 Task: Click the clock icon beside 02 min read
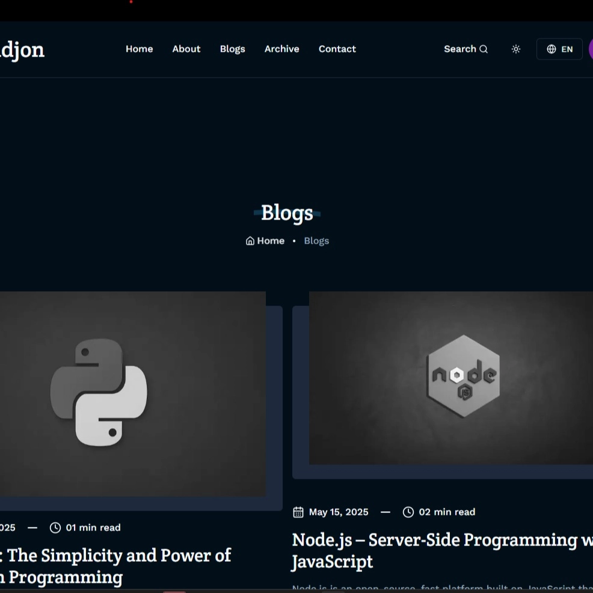[x=408, y=512]
